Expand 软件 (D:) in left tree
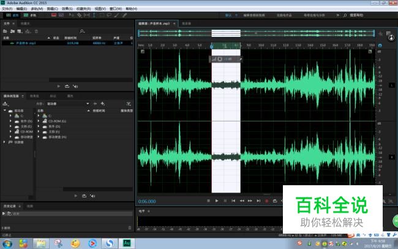The height and width of the screenshot is (249, 398). click(10, 121)
